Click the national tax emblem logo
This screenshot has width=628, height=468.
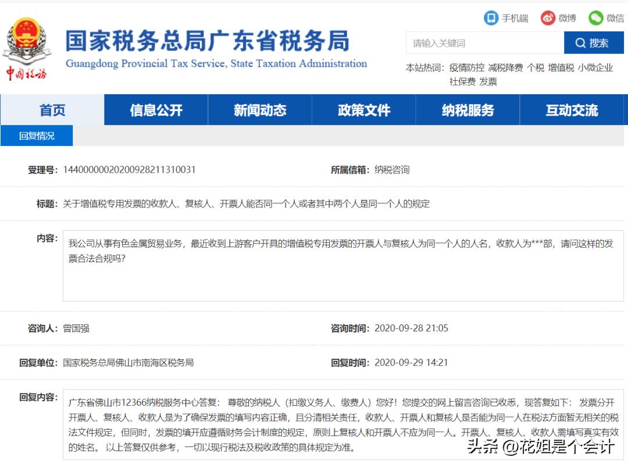point(27,48)
